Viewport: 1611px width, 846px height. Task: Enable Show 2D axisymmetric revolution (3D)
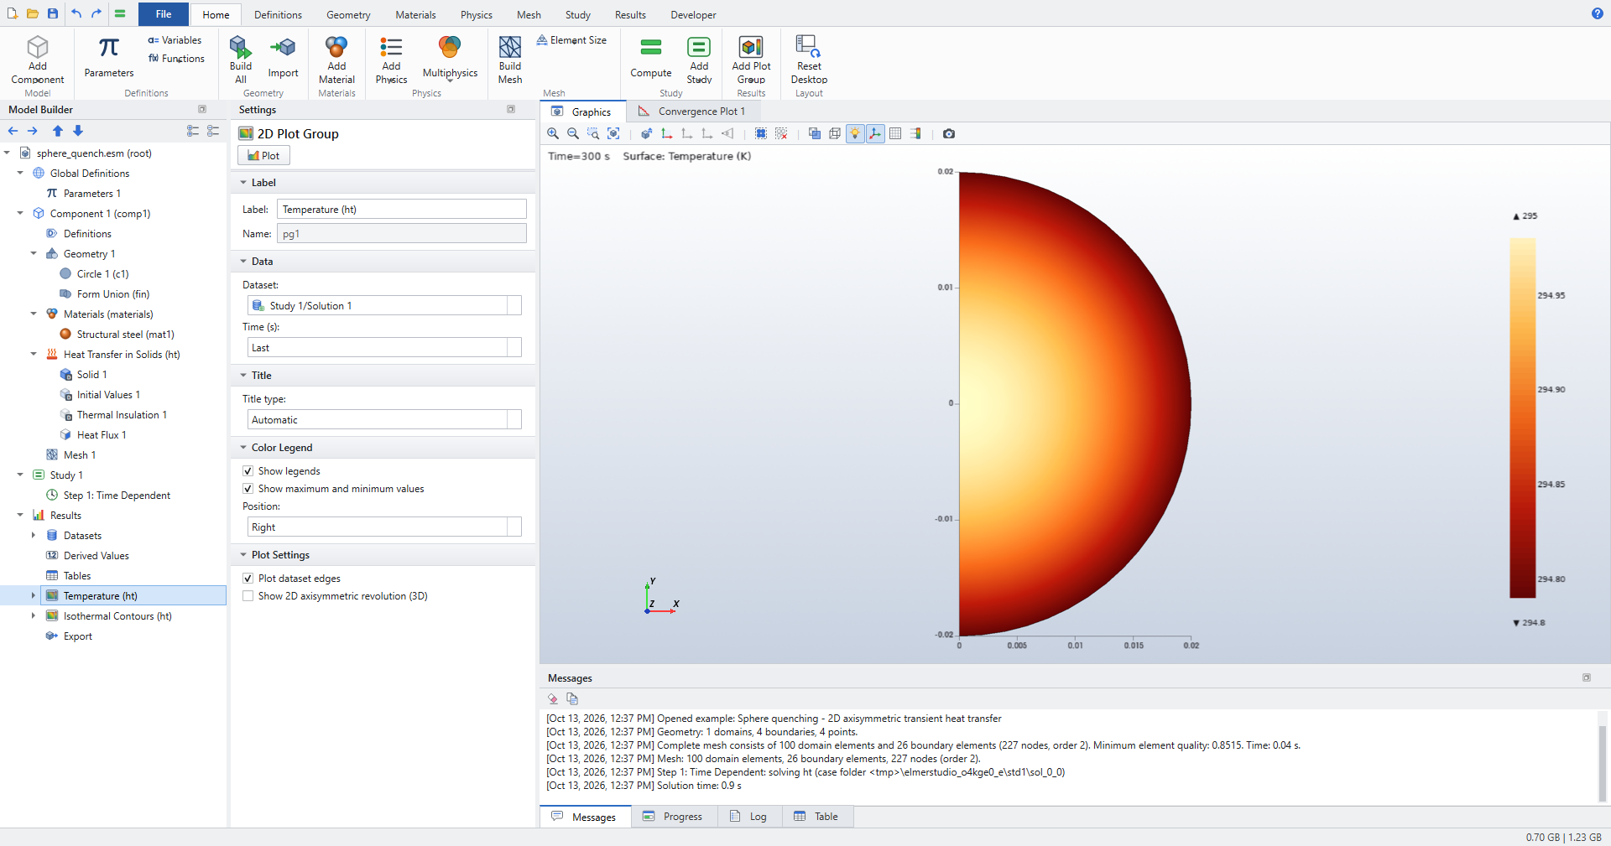[248, 596]
